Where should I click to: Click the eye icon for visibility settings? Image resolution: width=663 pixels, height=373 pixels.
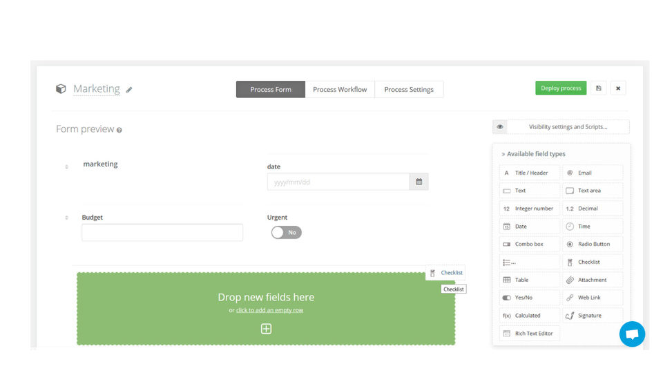point(500,126)
